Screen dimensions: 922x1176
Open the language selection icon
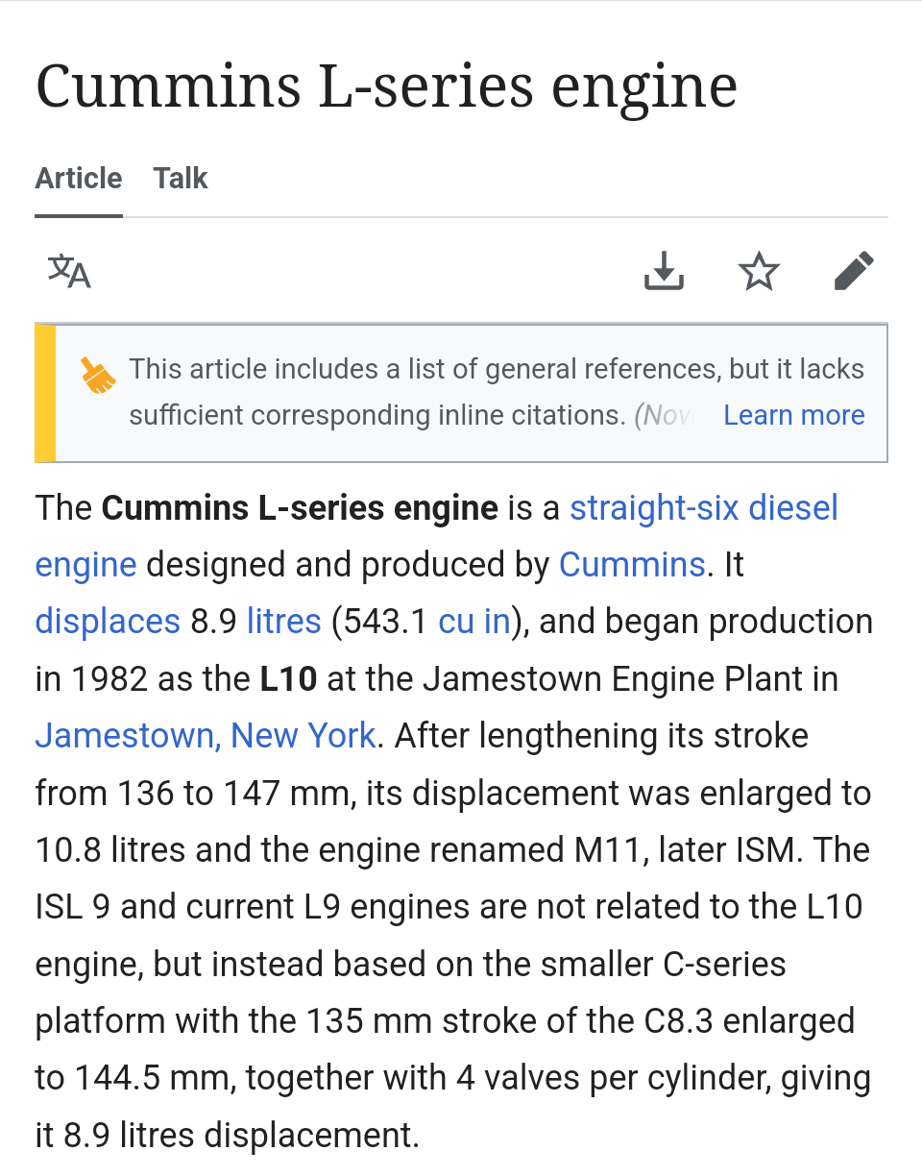pos(69,272)
